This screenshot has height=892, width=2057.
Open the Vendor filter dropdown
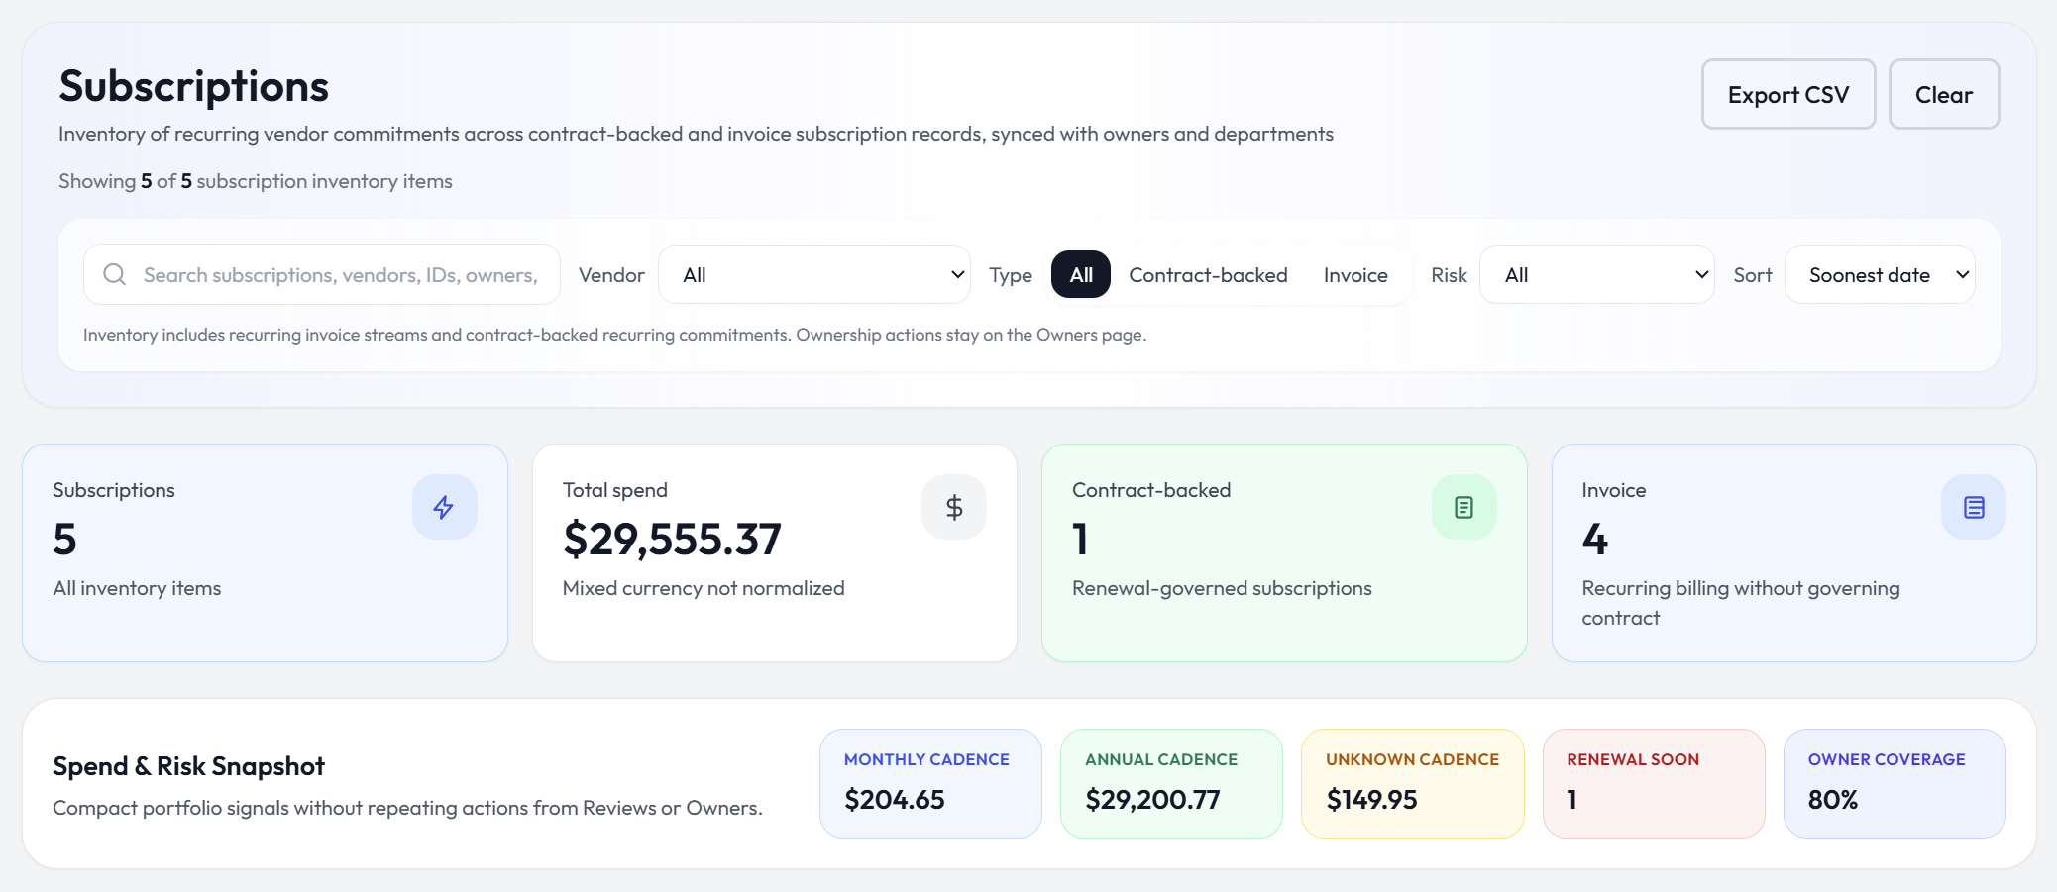814,274
